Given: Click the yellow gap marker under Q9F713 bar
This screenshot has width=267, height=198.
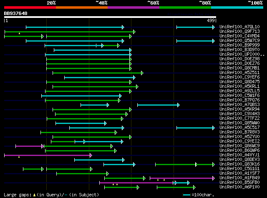Looking at the screenshot, I should pyautogui.click(x=20, y=33).
